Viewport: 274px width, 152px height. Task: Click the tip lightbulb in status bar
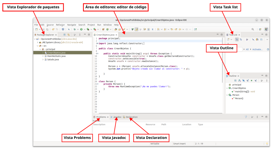tap(267, 144)
